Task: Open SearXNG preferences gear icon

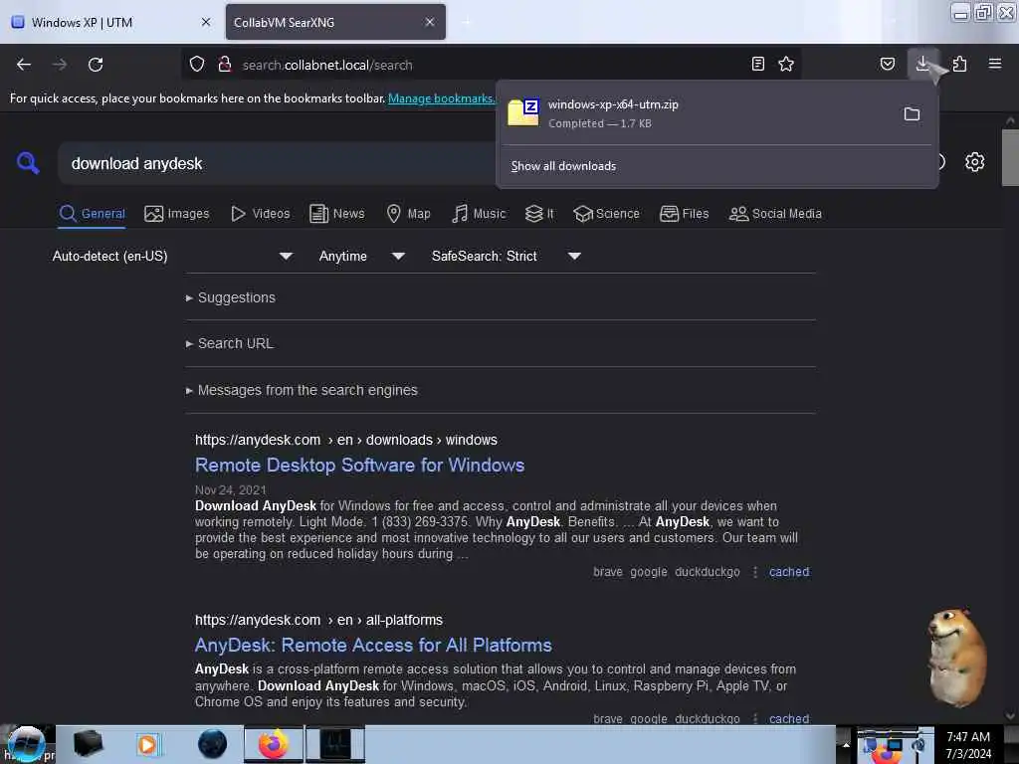Action: click(x=974, y=162)
